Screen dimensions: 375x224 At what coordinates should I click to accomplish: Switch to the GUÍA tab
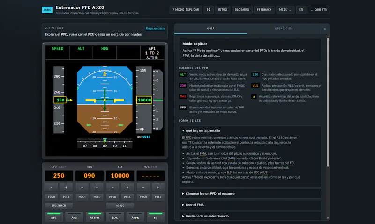tap(210, 29)
